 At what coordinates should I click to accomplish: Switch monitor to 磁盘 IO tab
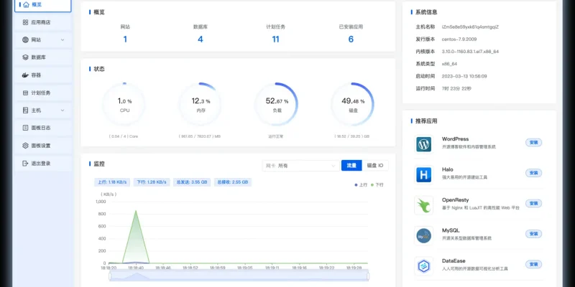coord(375,166)
